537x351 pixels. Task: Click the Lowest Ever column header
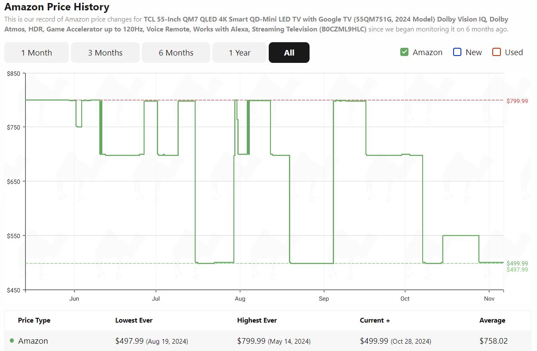click(134, 320)
